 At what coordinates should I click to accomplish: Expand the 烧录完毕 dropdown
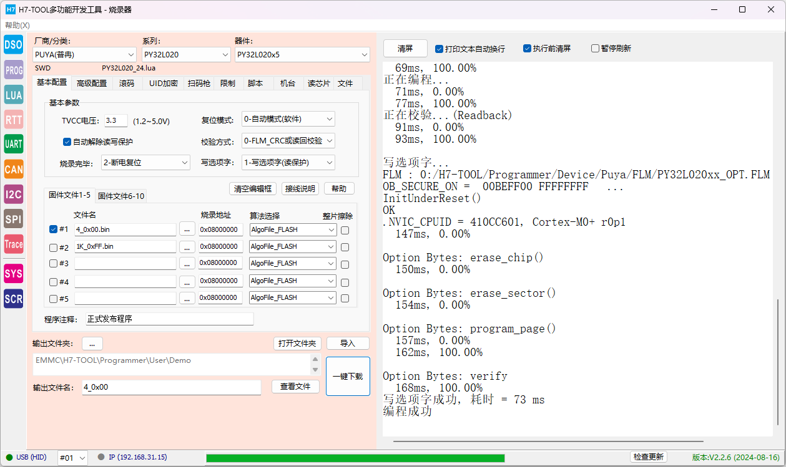(145, 162)
